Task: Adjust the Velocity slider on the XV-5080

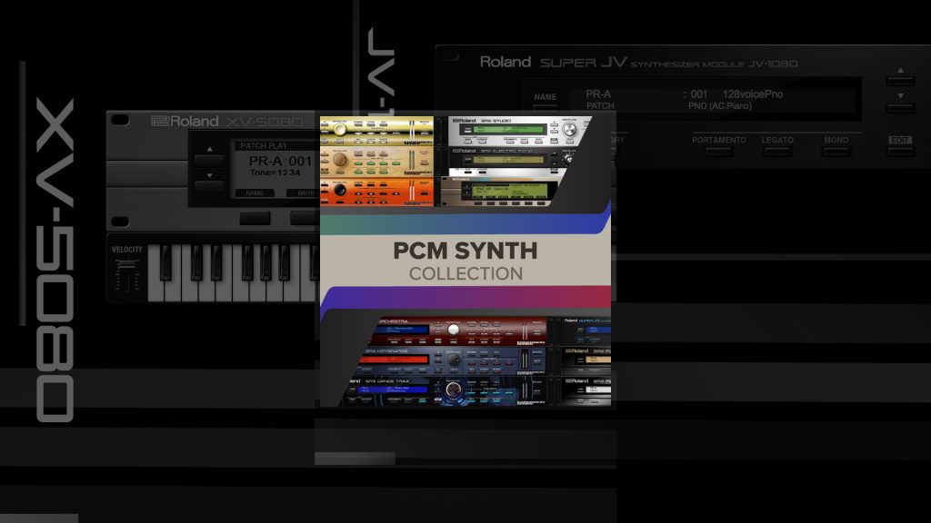Action: point(127,265)
